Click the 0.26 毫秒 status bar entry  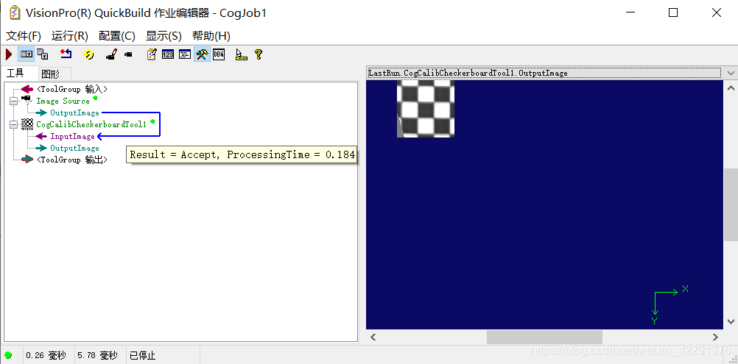[x=45, y=356]
